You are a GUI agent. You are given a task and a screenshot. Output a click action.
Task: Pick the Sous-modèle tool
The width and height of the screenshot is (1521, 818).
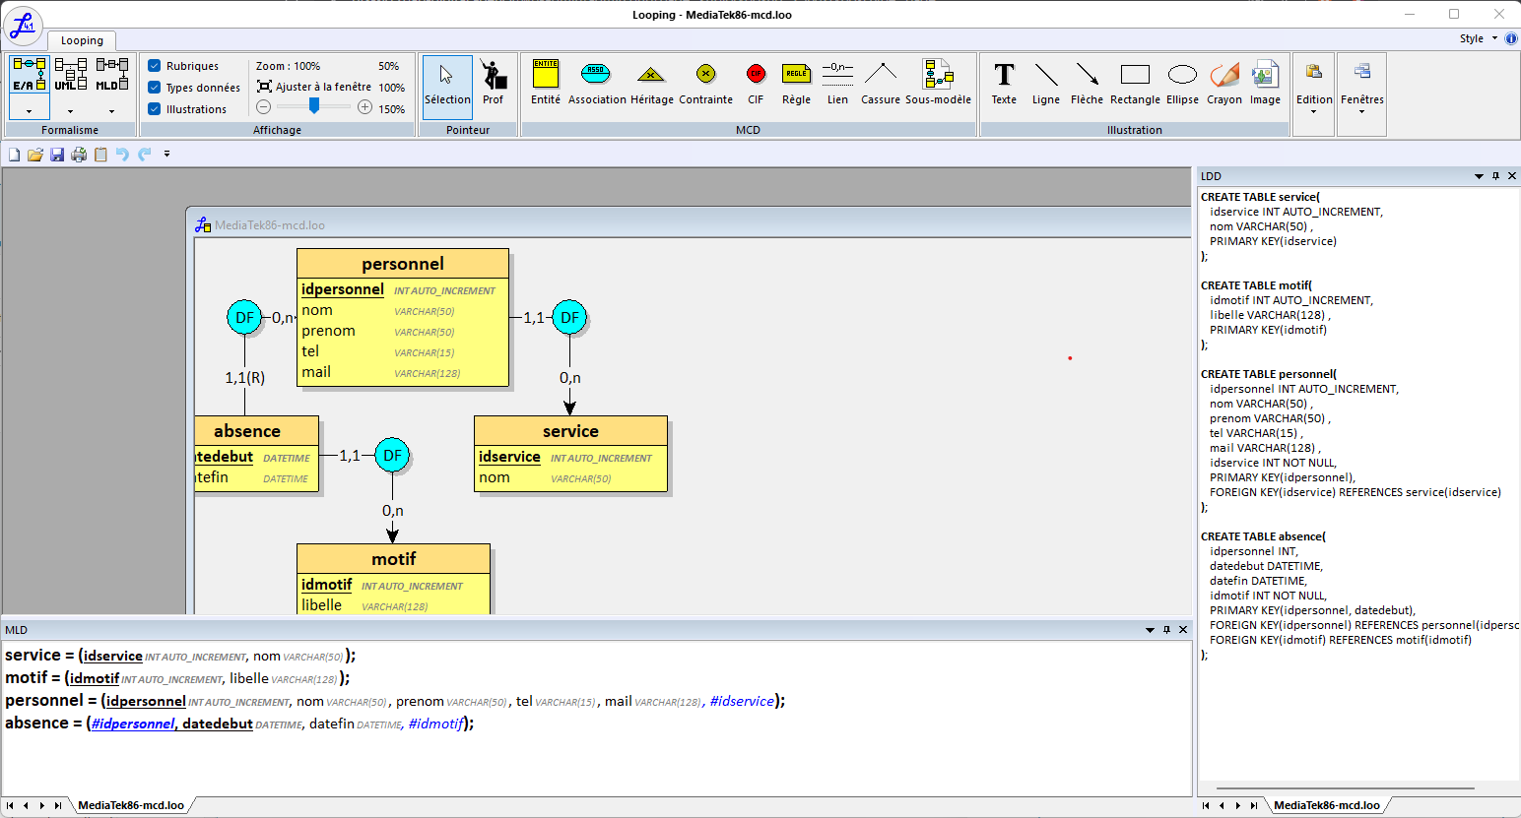coord(938,83)
